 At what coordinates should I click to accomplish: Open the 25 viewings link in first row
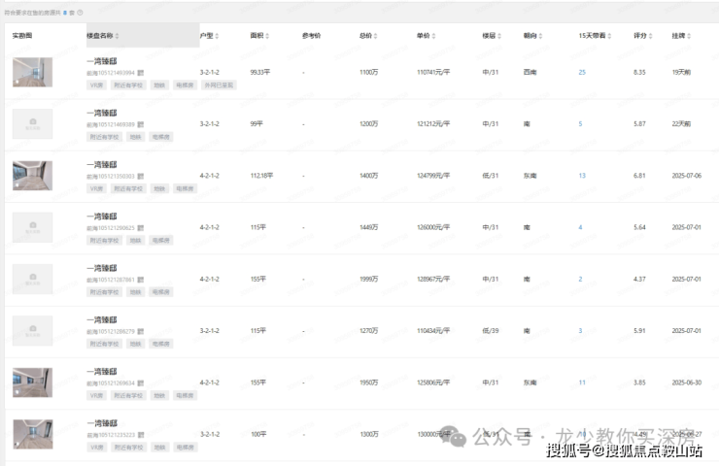pyautogui.click(x=582, y=73)
